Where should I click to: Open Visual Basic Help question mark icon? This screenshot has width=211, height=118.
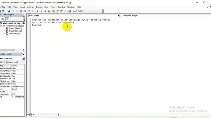[x=70, y=11]
